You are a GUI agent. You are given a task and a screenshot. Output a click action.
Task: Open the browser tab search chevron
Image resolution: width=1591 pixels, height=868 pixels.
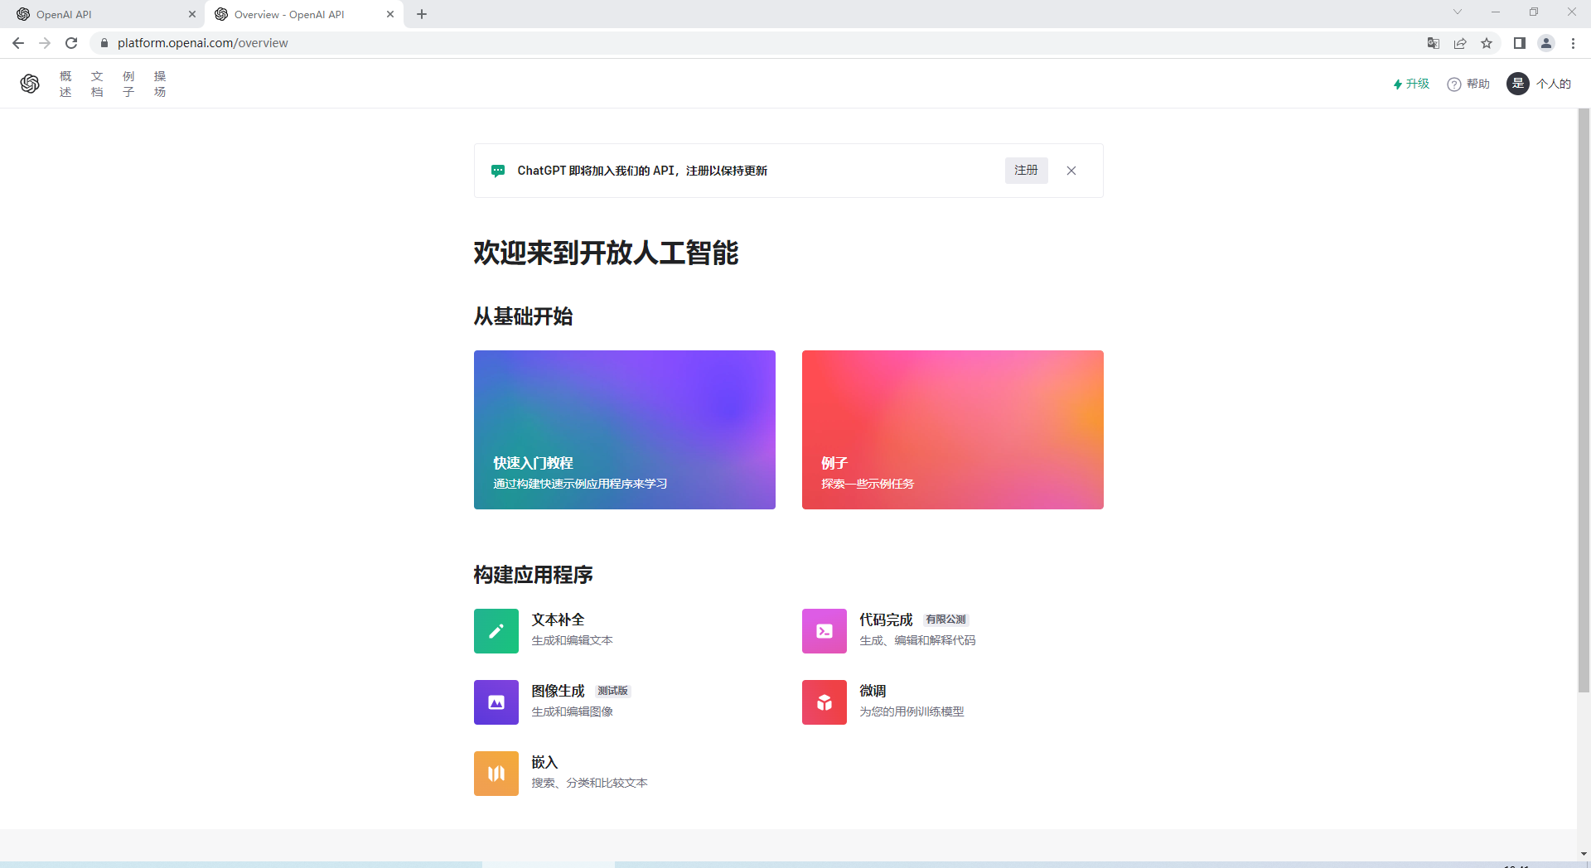[1457, 12]
